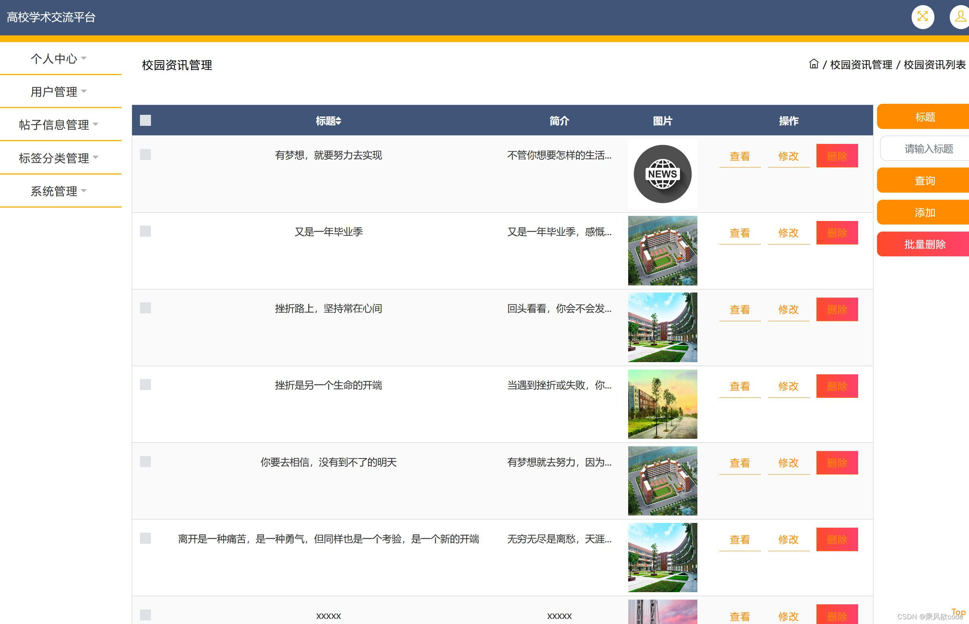Select checkbox of 挫折路上，坚持常在心间 row
This screenshot has height=624, width=969.
coord(145,308)
